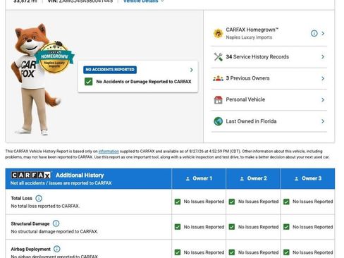This screenshot has height=258, width=344.
Task: Select the Owner 2 column header
Action: (253, 178)
